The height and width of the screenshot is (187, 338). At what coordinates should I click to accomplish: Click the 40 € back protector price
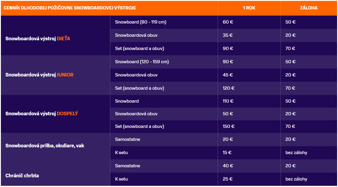228,166
